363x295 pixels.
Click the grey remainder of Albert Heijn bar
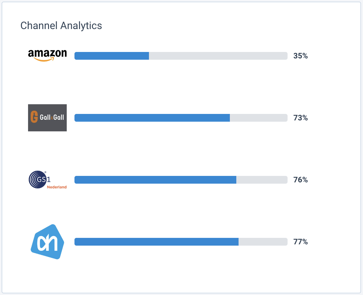263,242
